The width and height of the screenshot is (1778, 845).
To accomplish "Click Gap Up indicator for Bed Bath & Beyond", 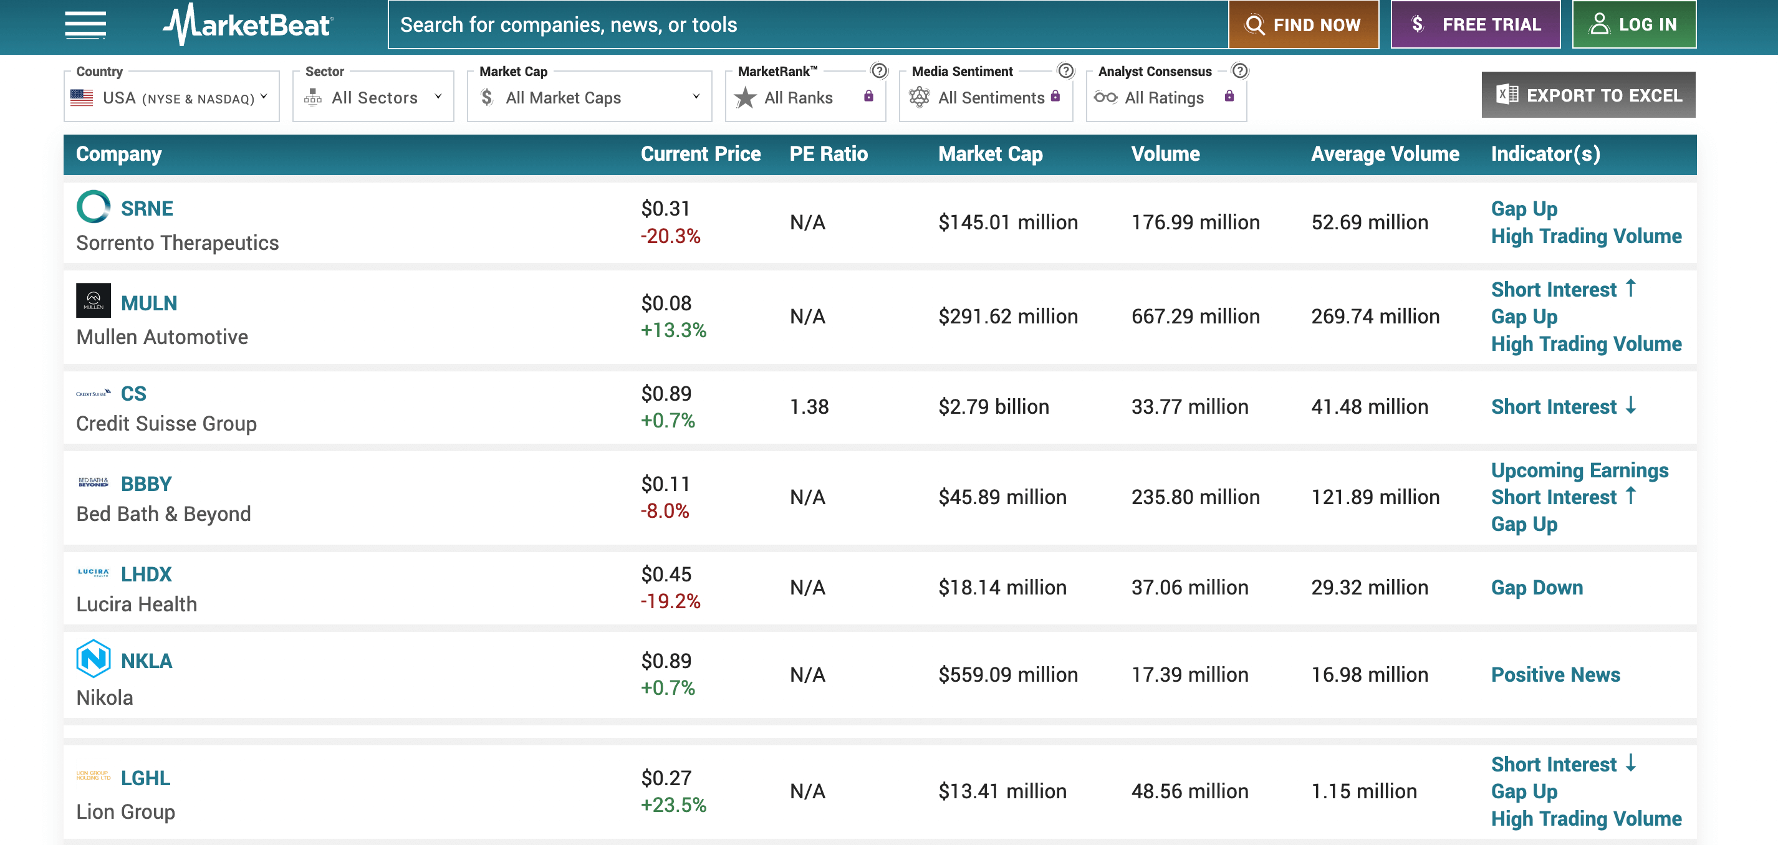I will pyautogui.click(x=1524, y=524).
